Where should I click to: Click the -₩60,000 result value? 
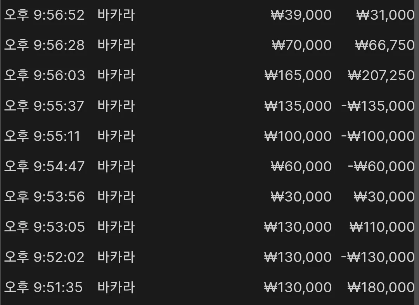click(x=381, y=167)
